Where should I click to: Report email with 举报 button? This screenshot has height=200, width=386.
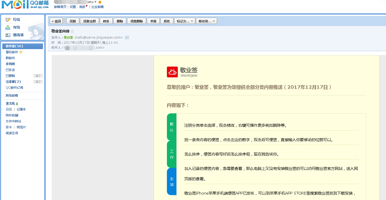tap(154, 21)
